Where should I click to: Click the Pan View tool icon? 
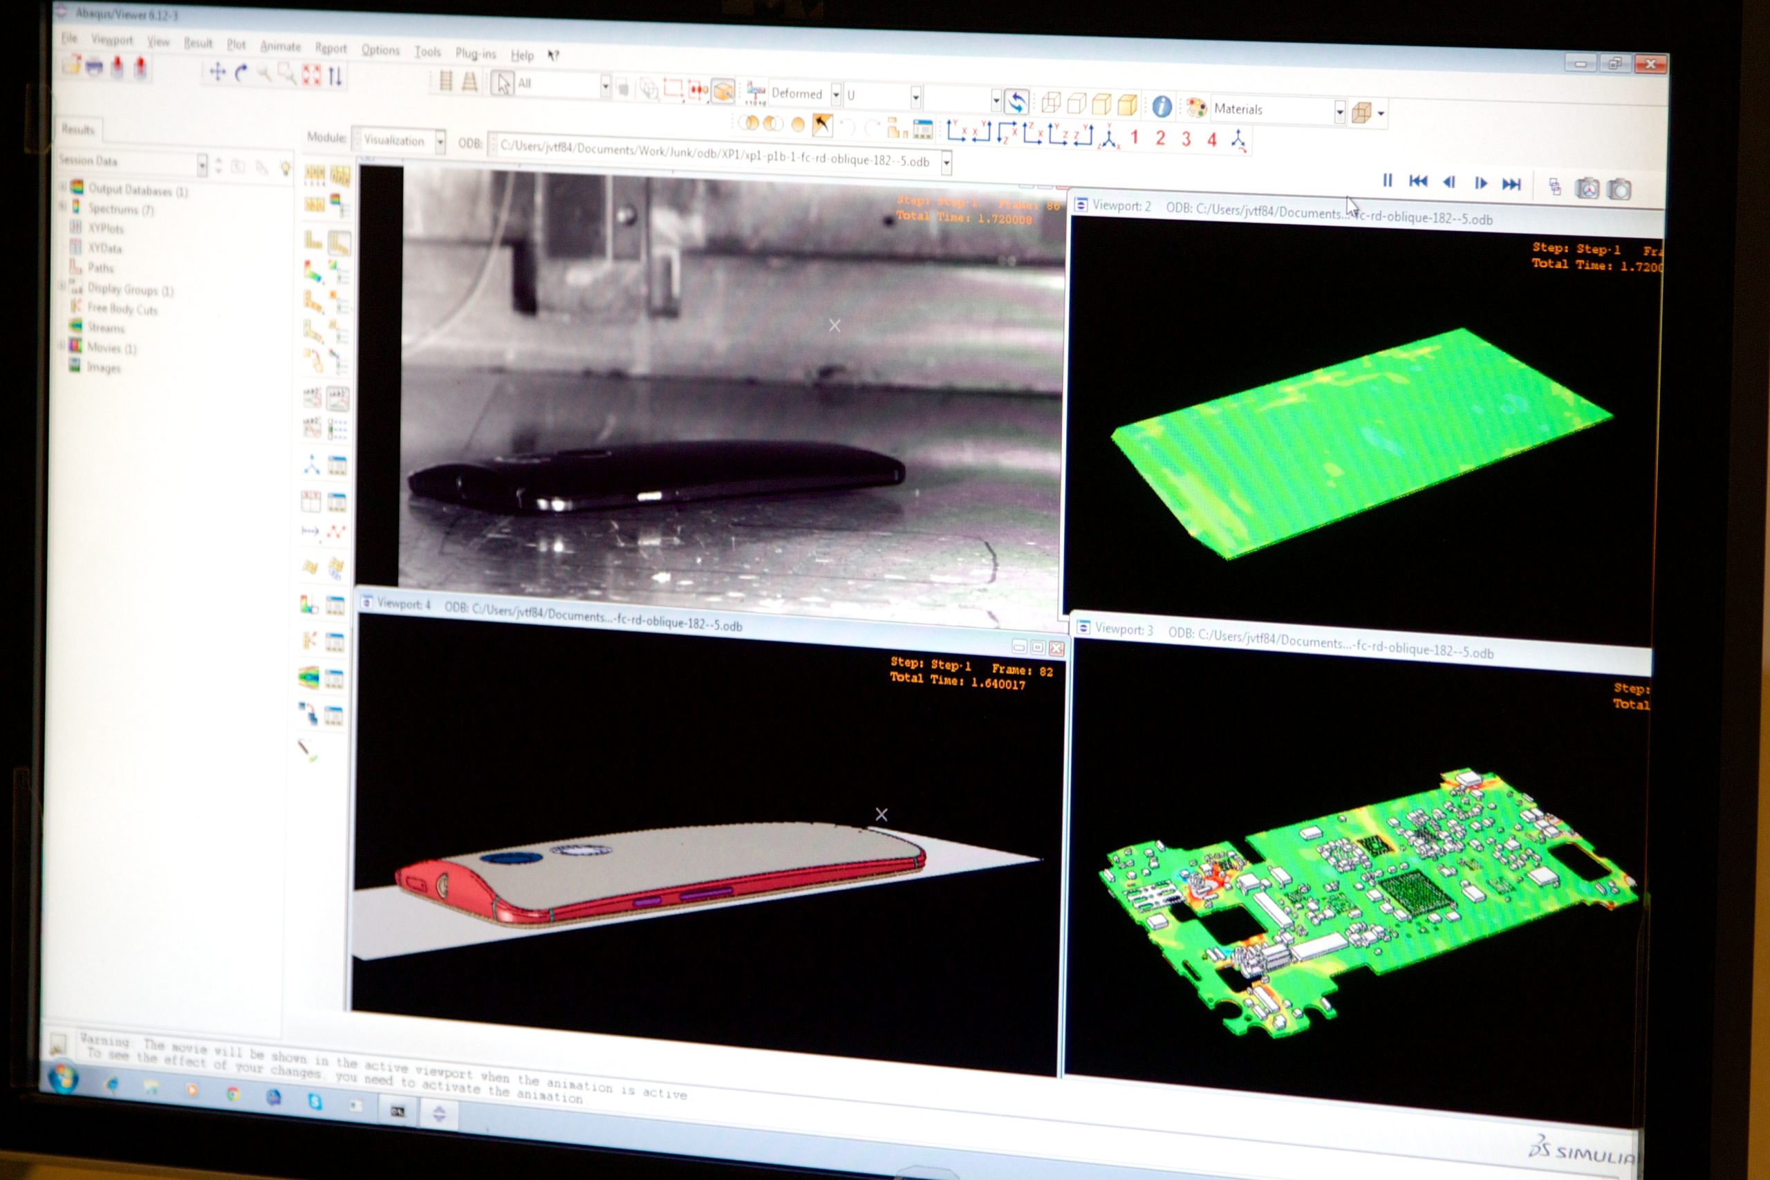218,73
